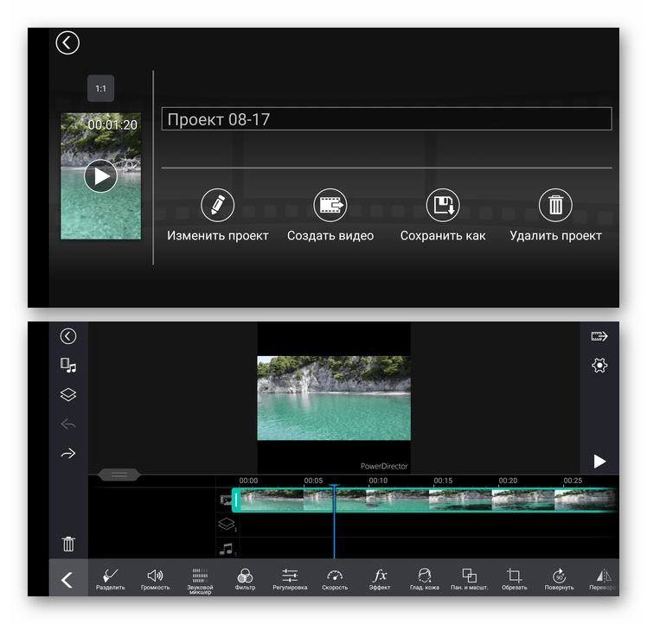Delete selected clip with sidebar trash icon
The width and height of the screenshot is (647, 624).
pyautogui.click(x=68, y=544)
